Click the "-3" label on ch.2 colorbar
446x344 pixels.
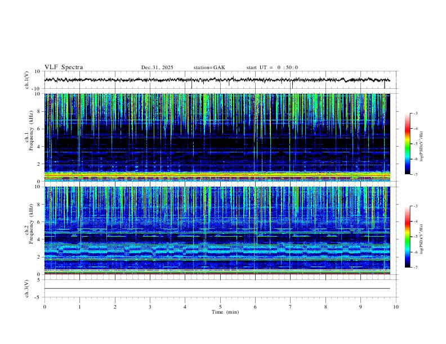(415, 206)
